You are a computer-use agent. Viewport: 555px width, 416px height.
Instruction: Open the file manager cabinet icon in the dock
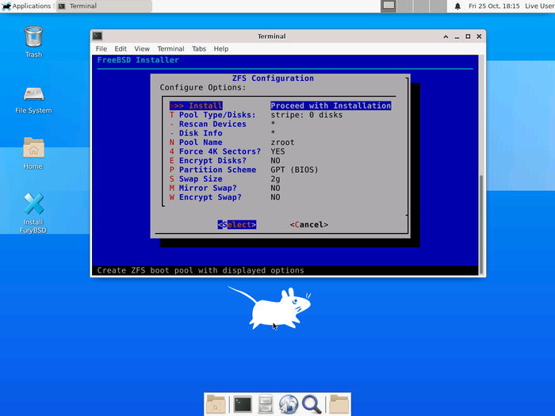(x=266, y=404)
